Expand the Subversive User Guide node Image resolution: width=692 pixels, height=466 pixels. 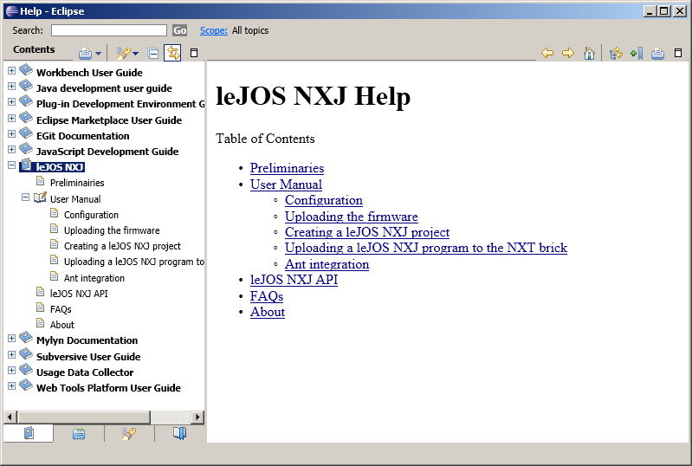pyautogui.click(x=11, y=354)
